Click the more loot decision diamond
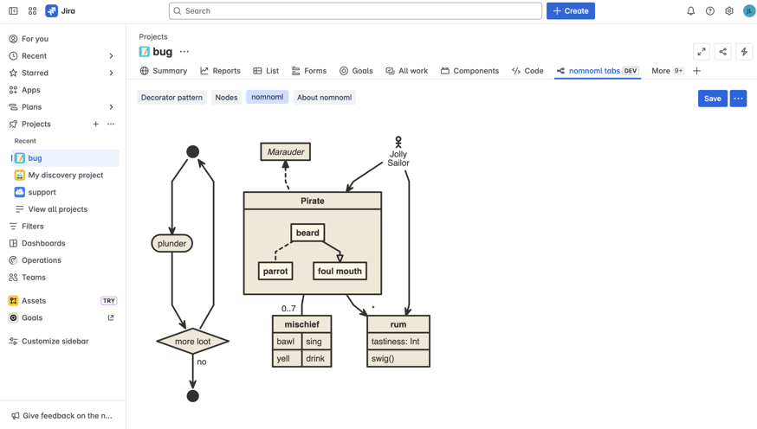 pos(192,342)
